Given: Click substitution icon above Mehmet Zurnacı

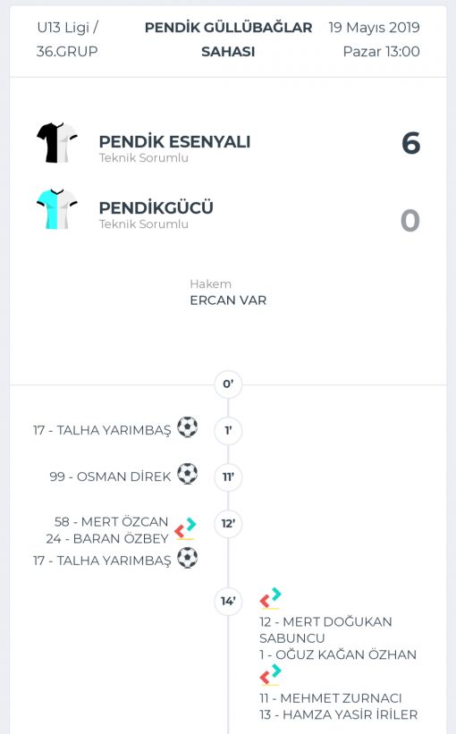Looking at the screenshot, I should pyautogui.click(x=271, y=675).
